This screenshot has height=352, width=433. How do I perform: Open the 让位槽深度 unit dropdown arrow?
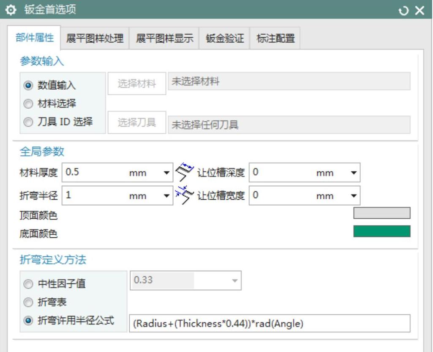pyautogui.click(x=354, y=173)
